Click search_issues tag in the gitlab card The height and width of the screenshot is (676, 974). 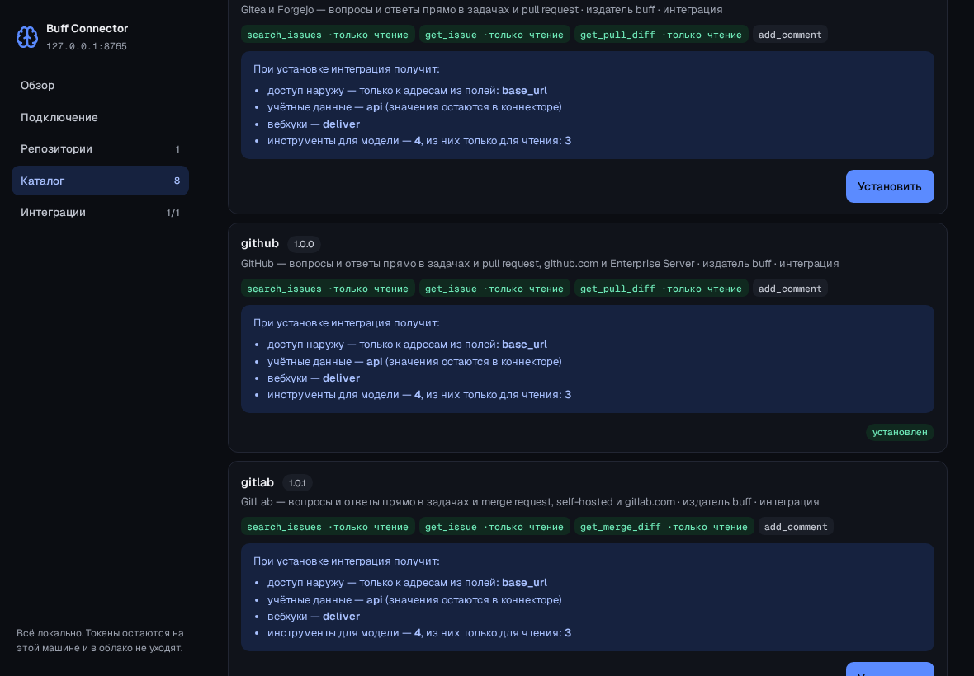tap(328, 527)
